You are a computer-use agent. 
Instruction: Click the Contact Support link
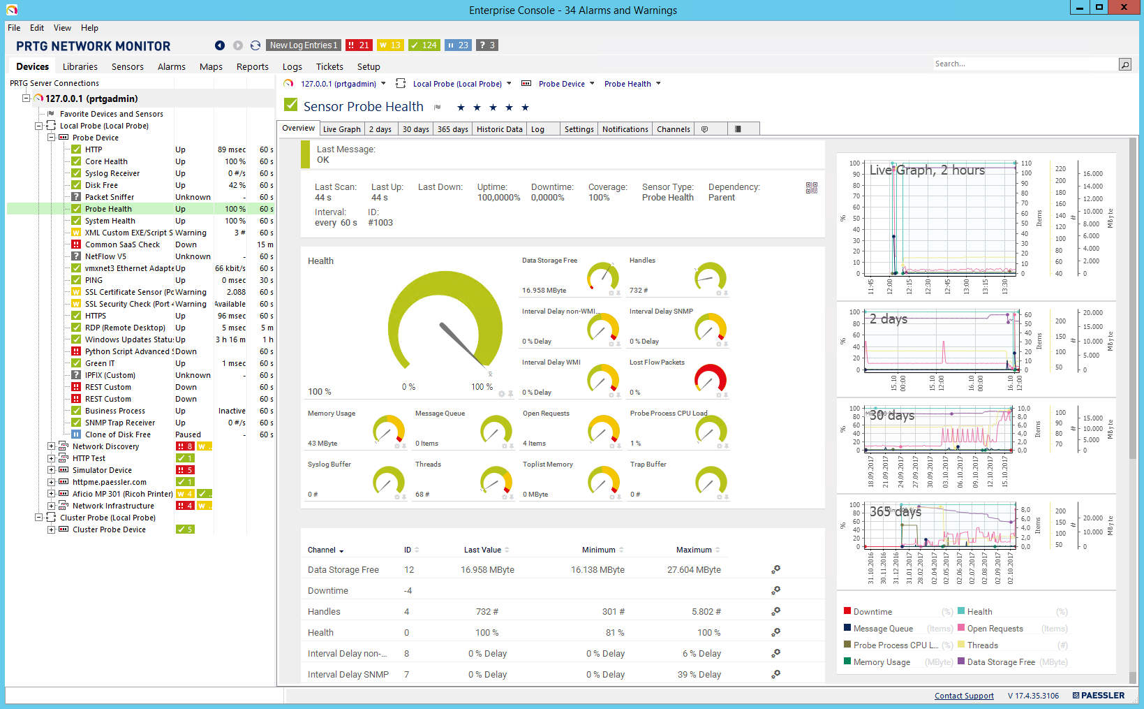click(x=964, y=696)
